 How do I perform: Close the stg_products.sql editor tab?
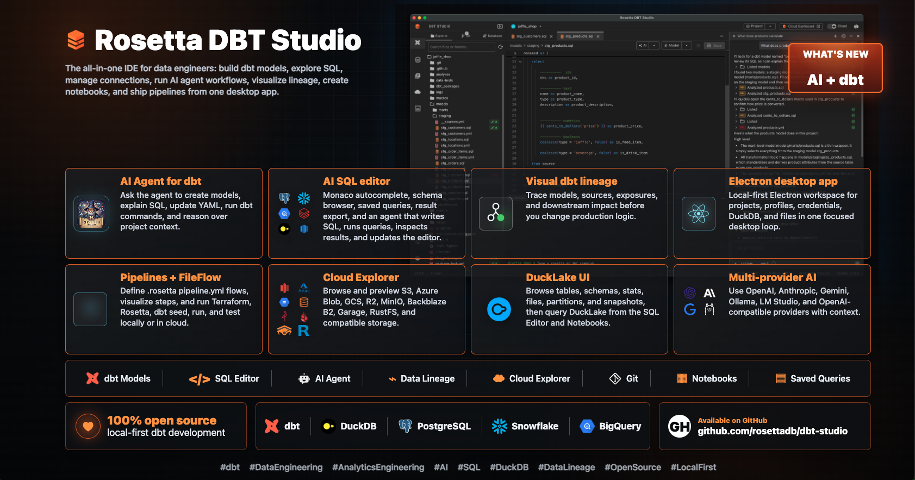point(598,36)
